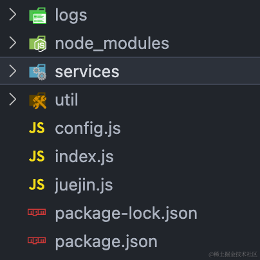Expand the util folder chevron

(x=13, y=100)
